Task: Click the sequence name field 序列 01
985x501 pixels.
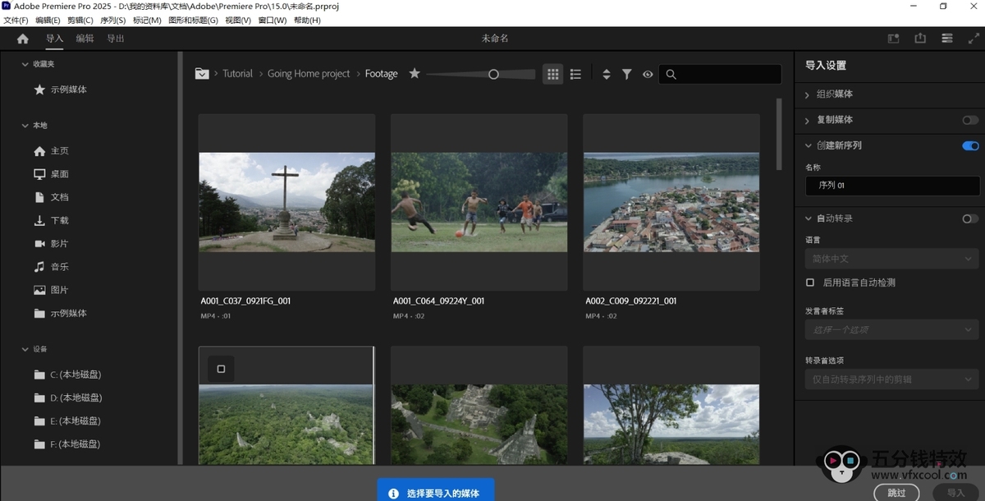Action: click(892, 186)
